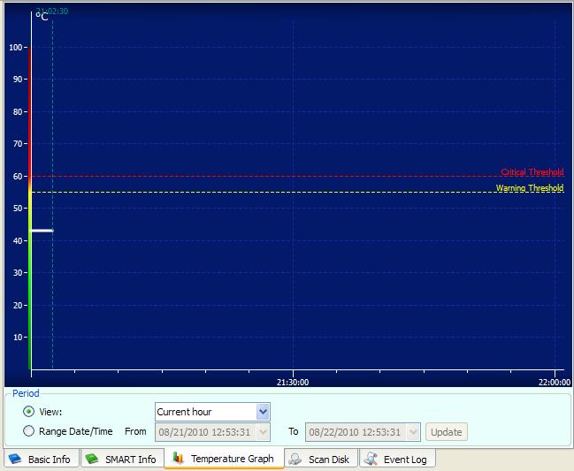
Task: Click the Warning Threshold label
Action: click(530, 188)
